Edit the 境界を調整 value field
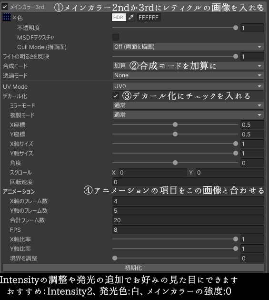 coord(252,259)
